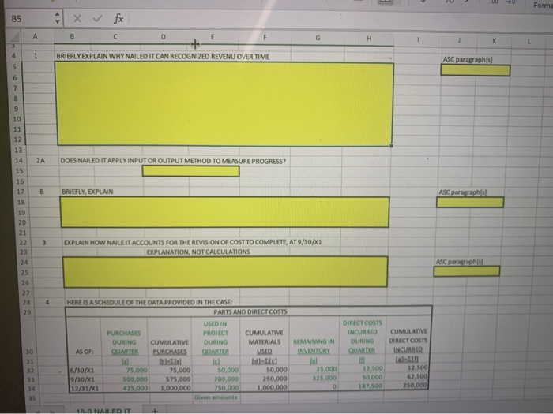
Task: Click the yellow ASC paragraph box in row 5
Action: pos(476,70)
